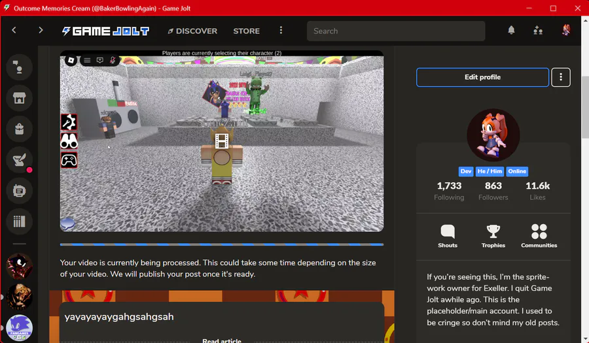This screenshot has width=589, height=343.
Task: Open the yayayayaygahgsahgsah post title
Action: tap(119, 317)
